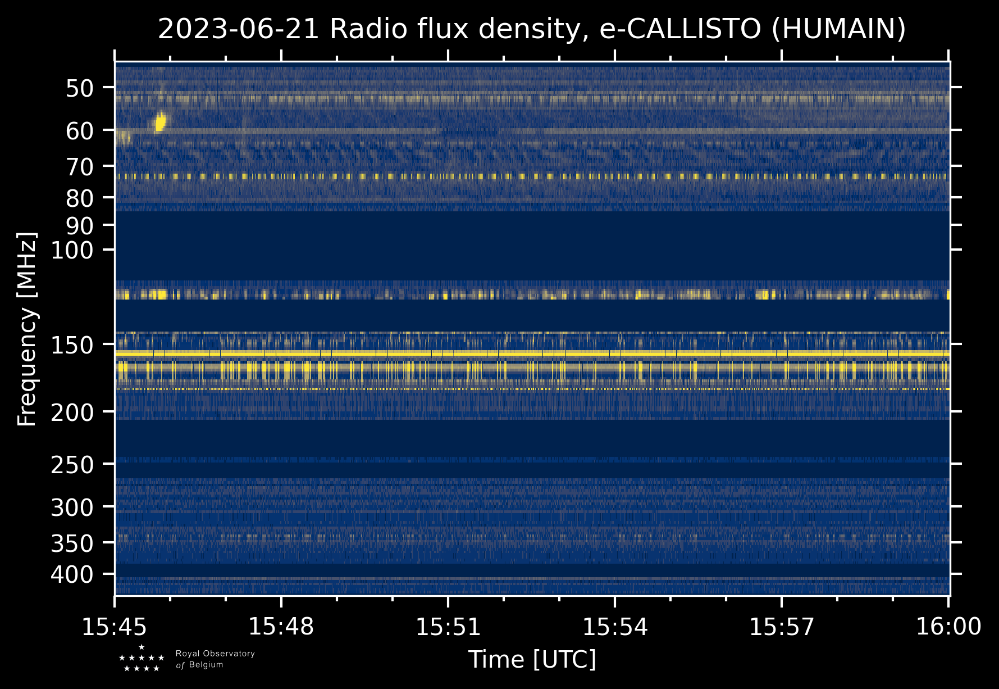Click the 300 MHz frequency tick label

72,508
